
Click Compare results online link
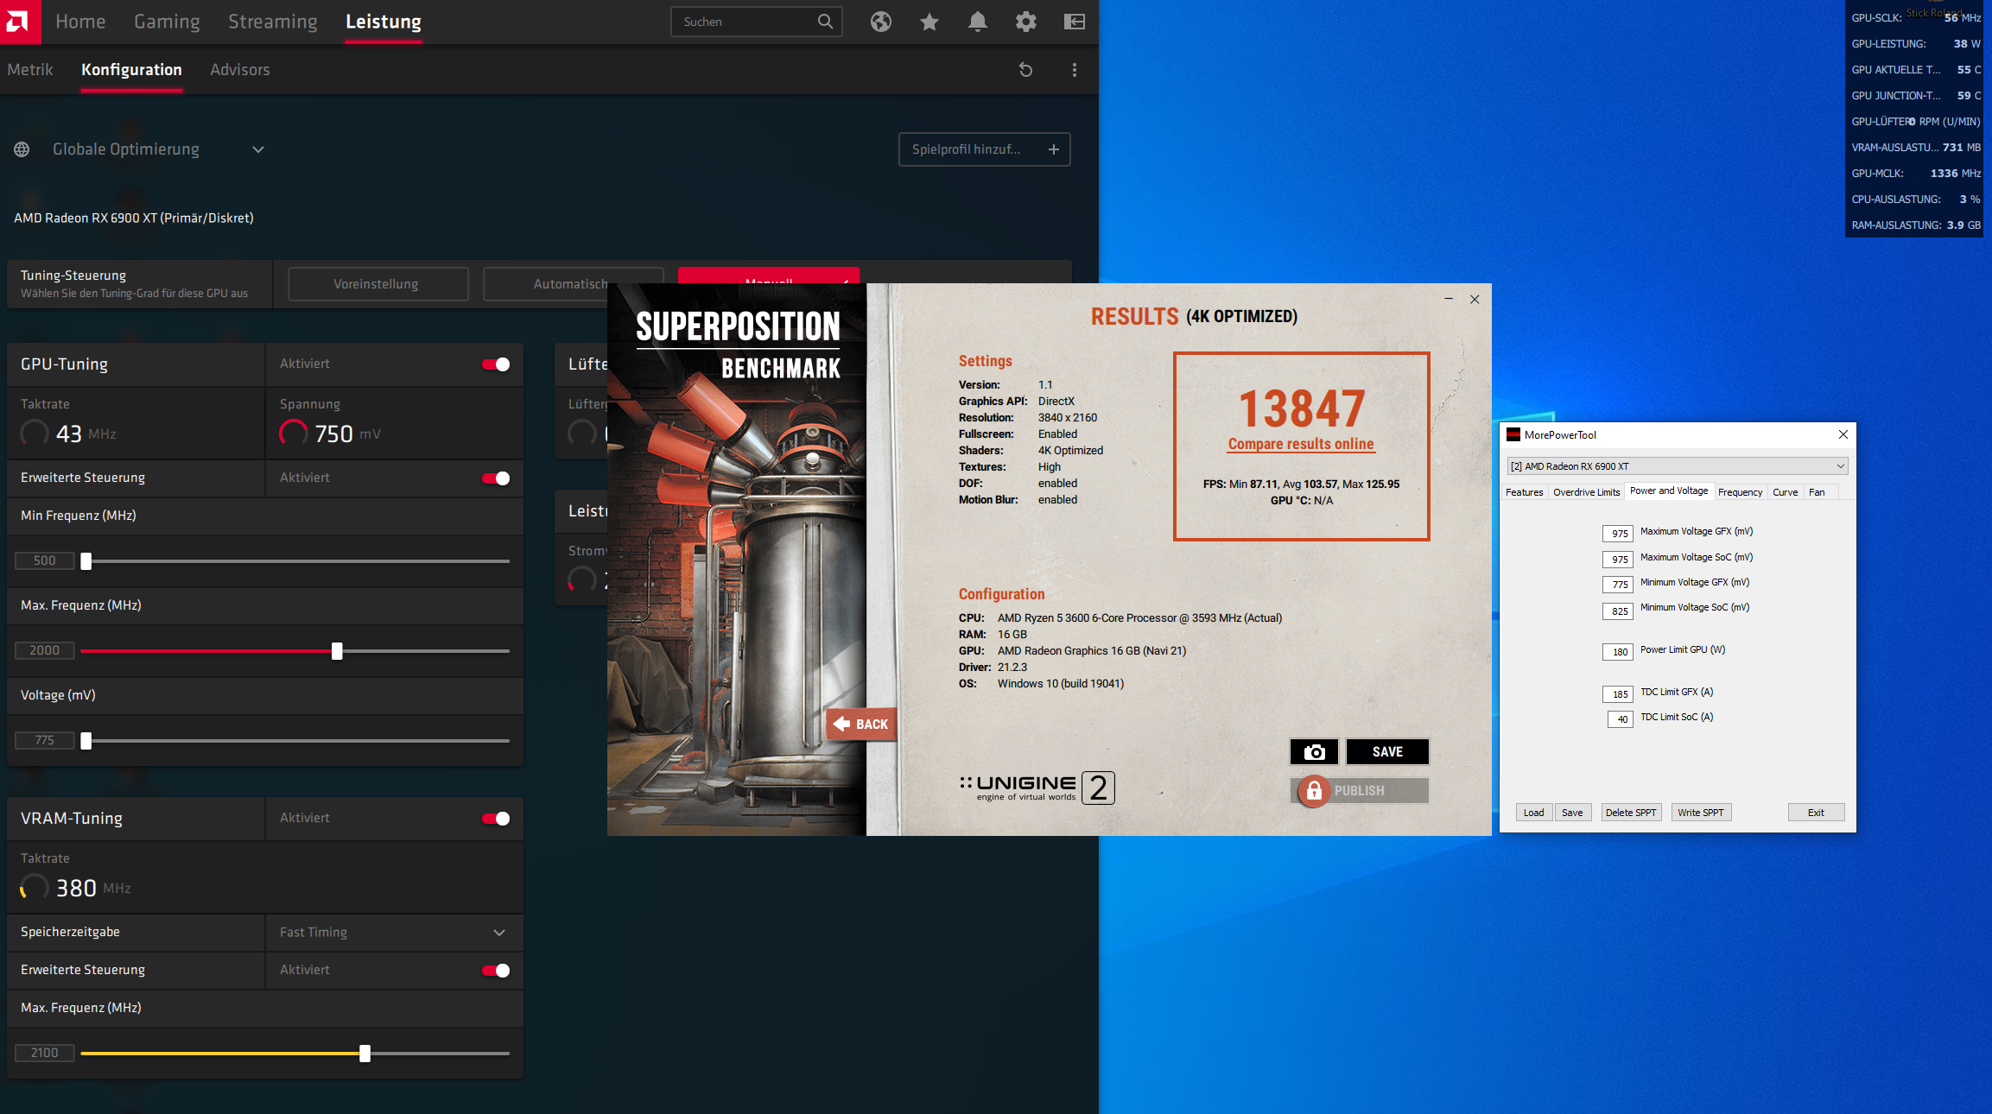point(1301,444)
